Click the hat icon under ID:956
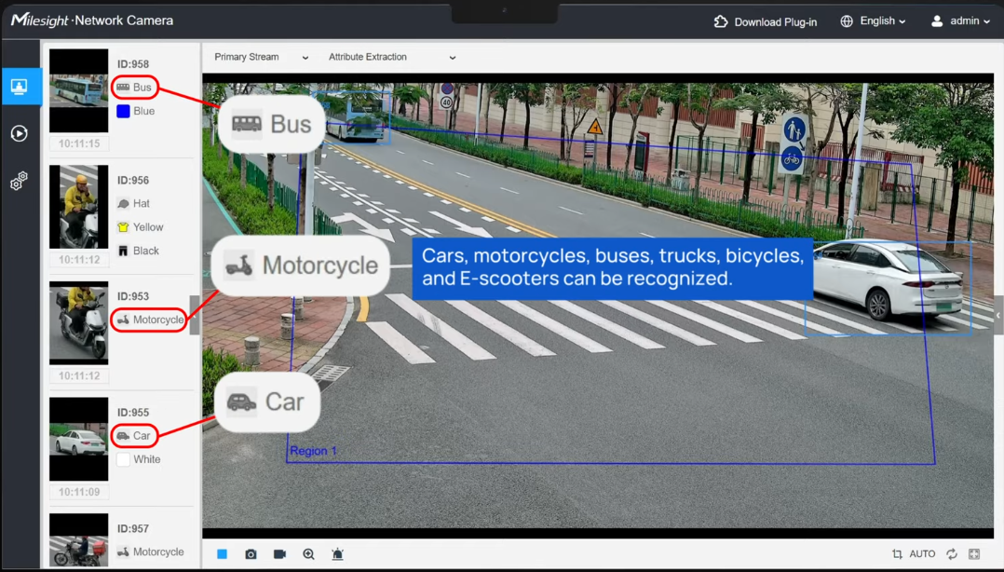 coord(124,204)
